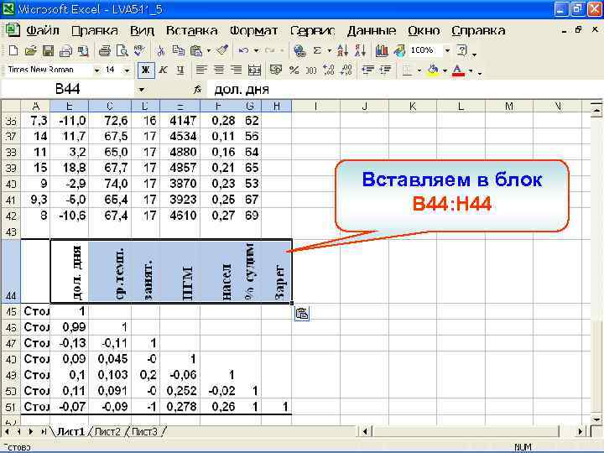The image size is (604, 453).
Task: Open the Файл menu
Action: pos(43,30)
